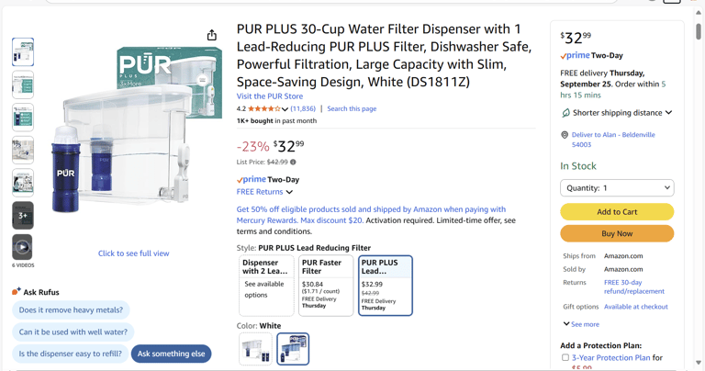The height and width of the screenshot is (371, 705).
Task: Open the Quantity dropdown
Action: [x=617, y=187]
